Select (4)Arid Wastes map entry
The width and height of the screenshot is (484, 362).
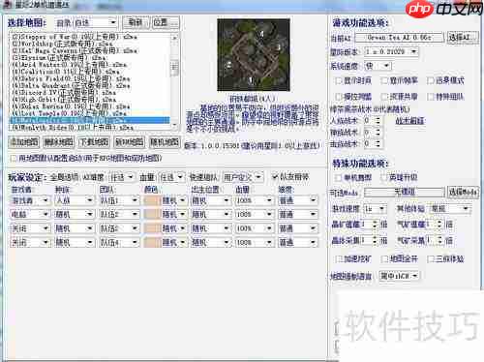[70, 65]
